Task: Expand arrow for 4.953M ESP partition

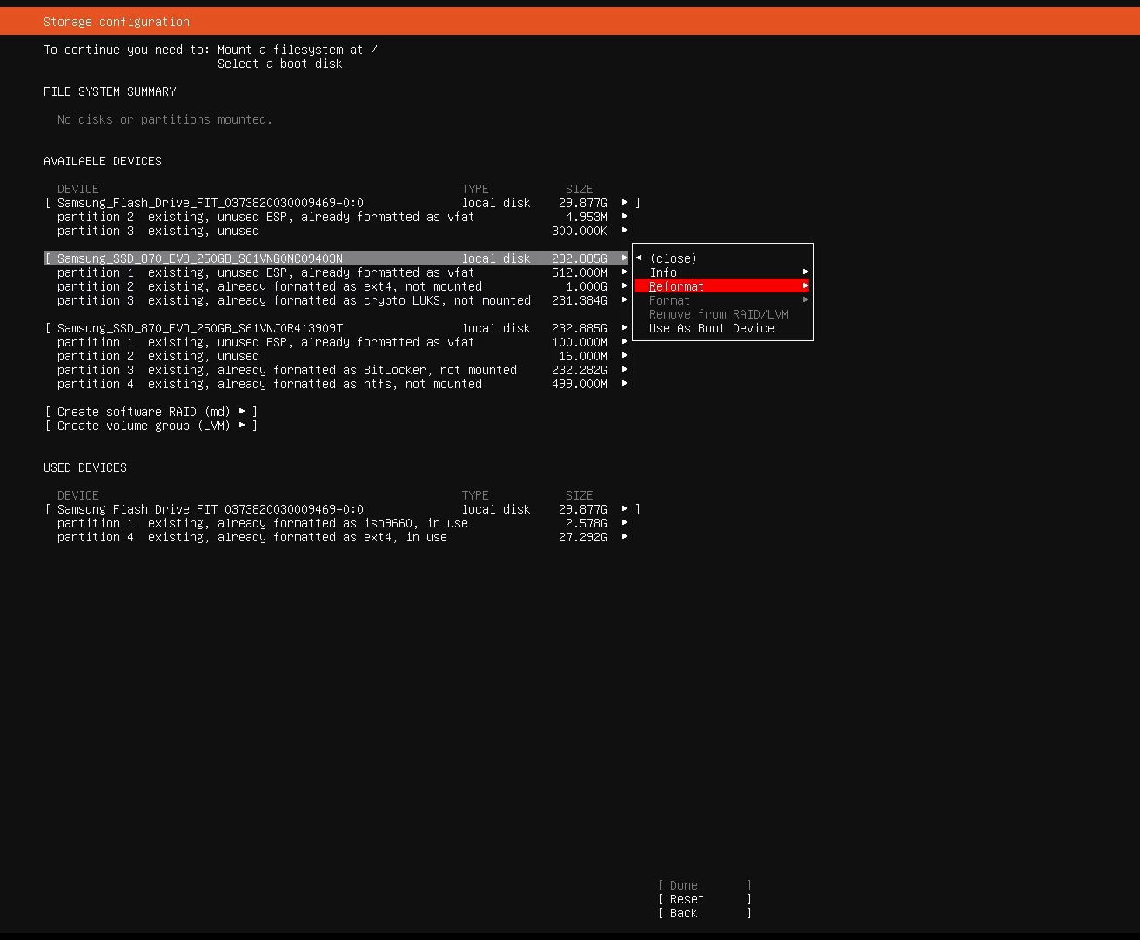Action: 625,217
